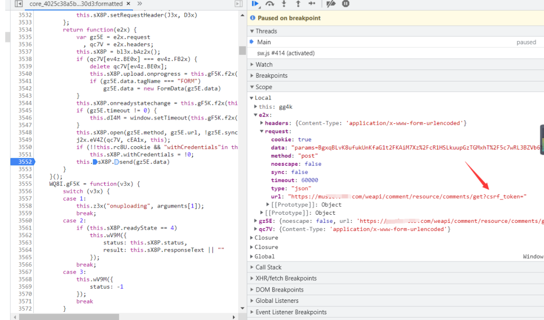Expand the Call Stack section
The height and width of the screenshot is (320, 544).
pos(252,267)
